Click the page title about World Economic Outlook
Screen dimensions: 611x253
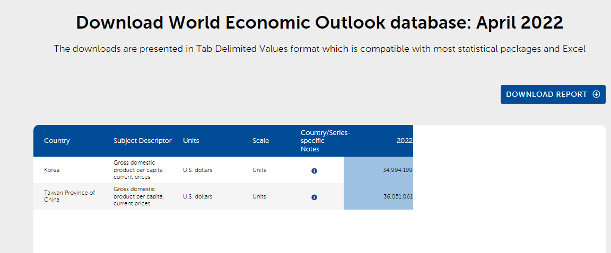coord(319,23)
